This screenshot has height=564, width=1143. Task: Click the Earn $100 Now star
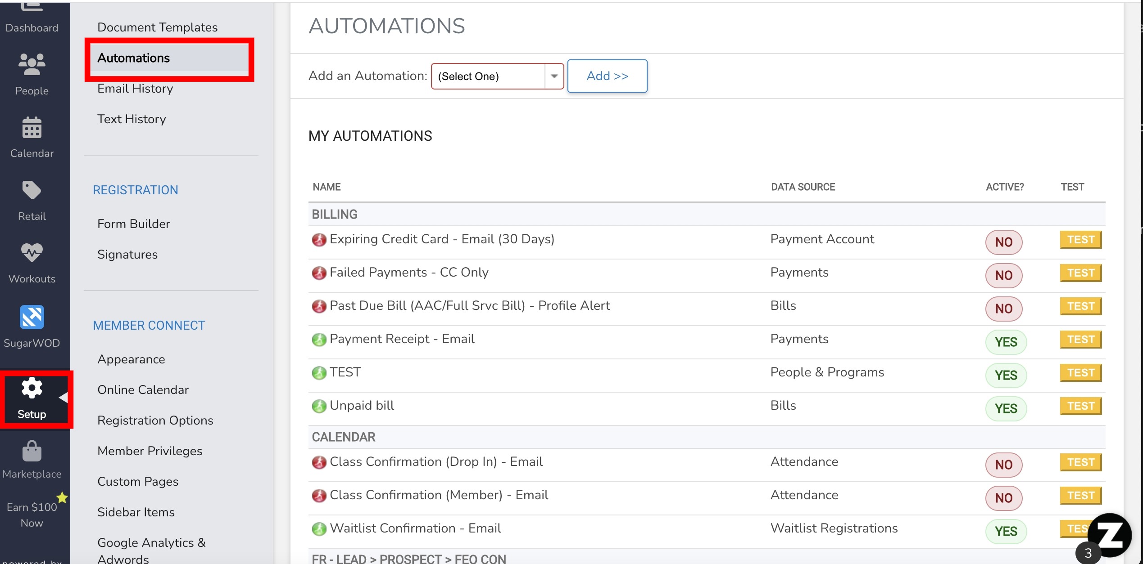click(62, 497)
